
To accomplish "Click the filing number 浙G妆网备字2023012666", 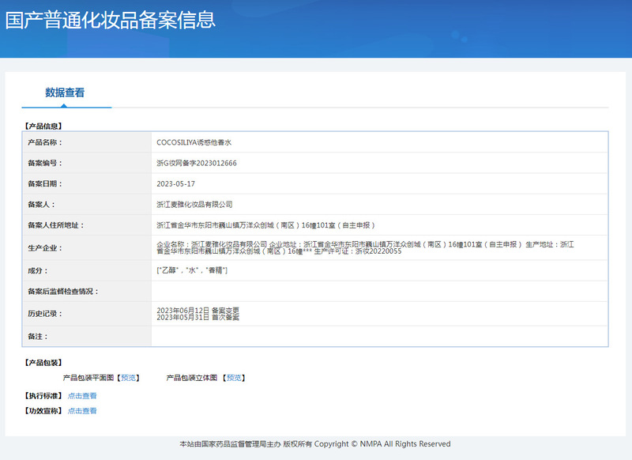I will pyautogui.click(x=197, y=163).
